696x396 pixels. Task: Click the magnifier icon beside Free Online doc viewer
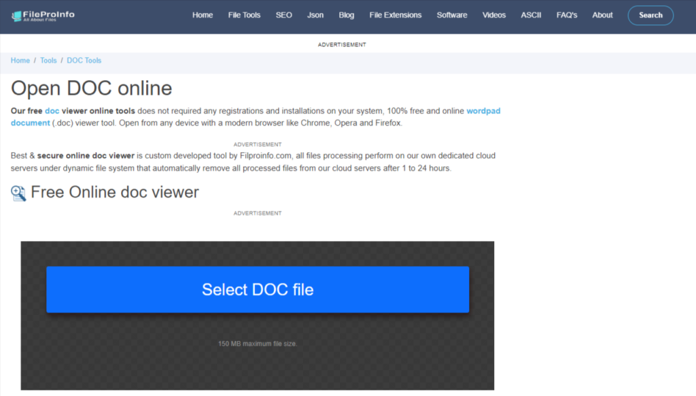[18, 193]
